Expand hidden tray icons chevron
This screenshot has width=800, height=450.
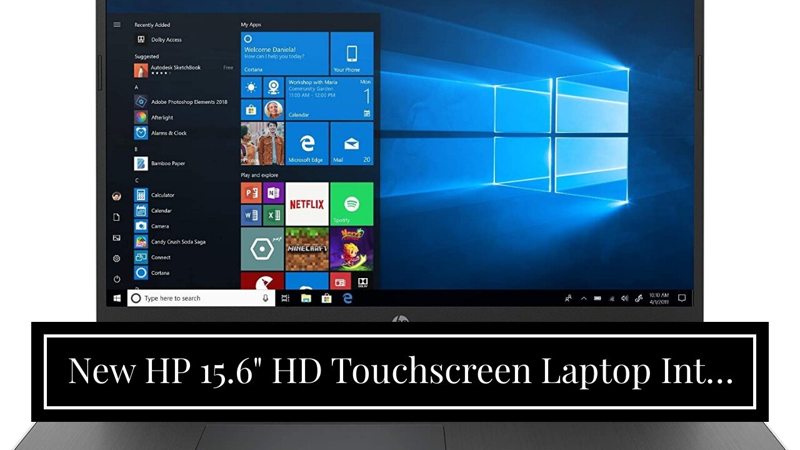pos(584,298)
